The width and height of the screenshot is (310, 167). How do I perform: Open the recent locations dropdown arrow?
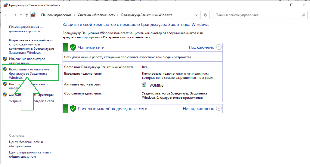(21, 15)
